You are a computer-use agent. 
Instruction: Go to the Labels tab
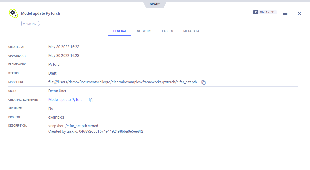[x=167, y=31]
